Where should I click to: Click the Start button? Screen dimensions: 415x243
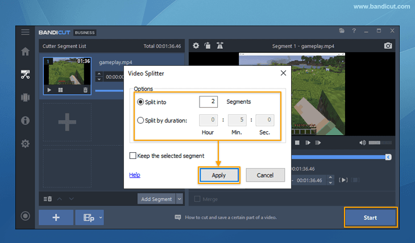click(370, 217)
